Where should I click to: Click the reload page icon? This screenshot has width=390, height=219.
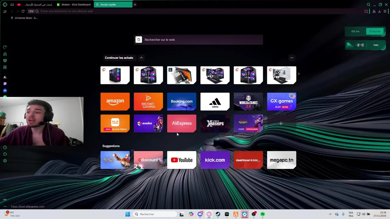23,11
